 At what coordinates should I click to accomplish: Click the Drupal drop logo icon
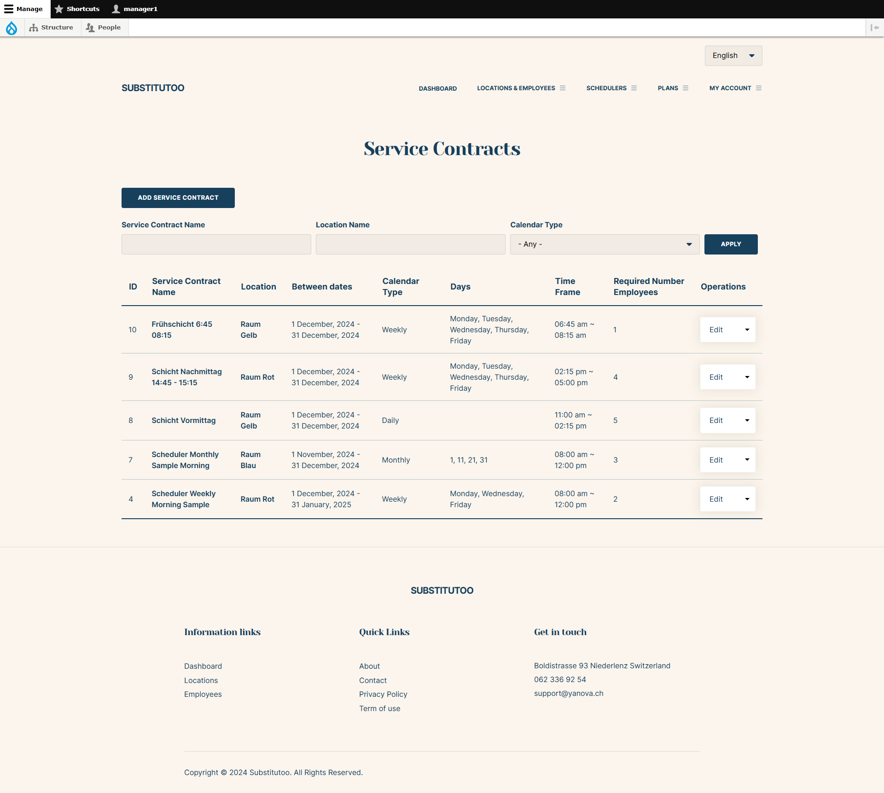[12, 28]
